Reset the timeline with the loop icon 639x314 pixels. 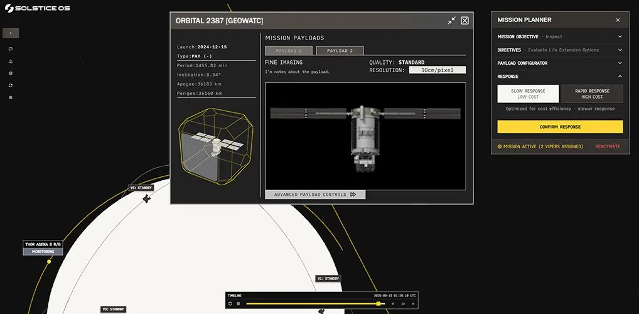click(x=230, y=303)
